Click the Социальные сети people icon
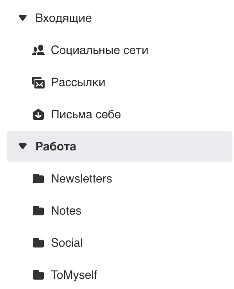Image resolution: width=234 pixels, height=289 pixels. tap(38, 50)
